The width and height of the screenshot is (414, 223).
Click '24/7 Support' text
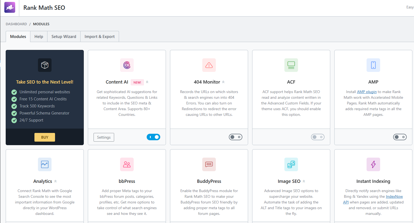click(31, 120)
